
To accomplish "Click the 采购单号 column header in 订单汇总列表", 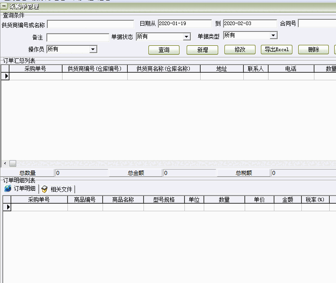I will (36, 69).
